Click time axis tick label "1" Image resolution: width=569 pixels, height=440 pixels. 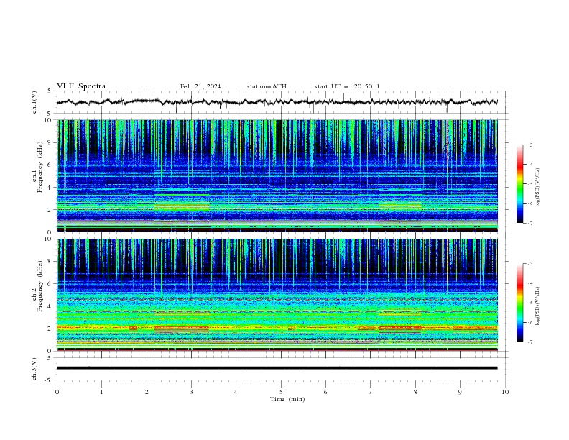pyautogui.click(x=101, y=392)
